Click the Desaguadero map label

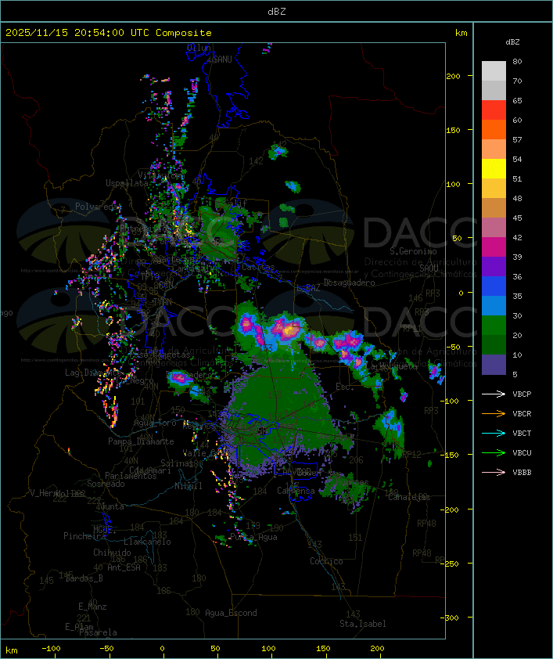click(x=349, y=283)
